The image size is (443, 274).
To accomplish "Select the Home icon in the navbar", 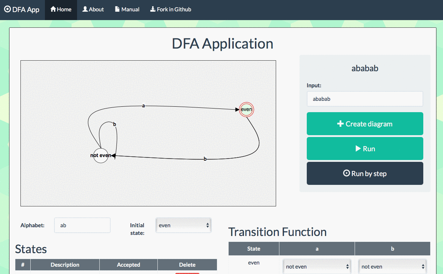I will pos(53,9).
